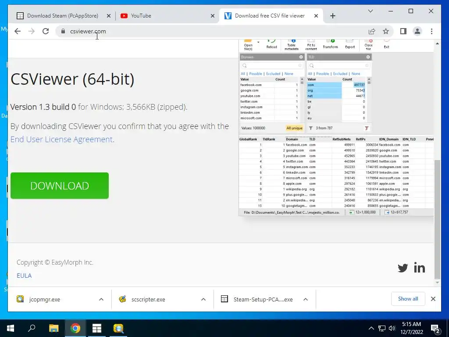Click the 'Copyright © EasyMorph Inc.' text
This screenshot has width=449, height=337.
tap(55, 262)
